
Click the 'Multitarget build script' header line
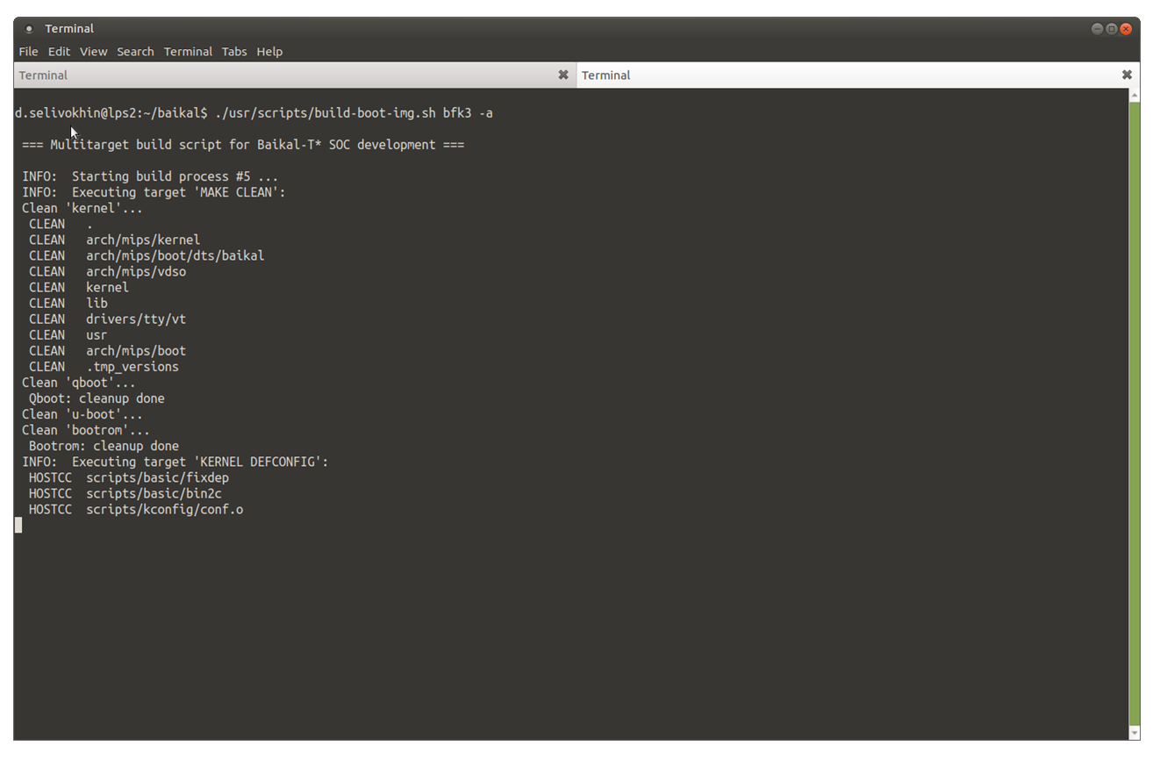coord(243,145)
